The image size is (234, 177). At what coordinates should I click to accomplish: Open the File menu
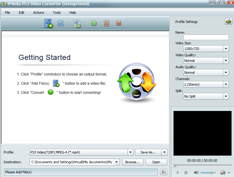[x=7, y=13]
